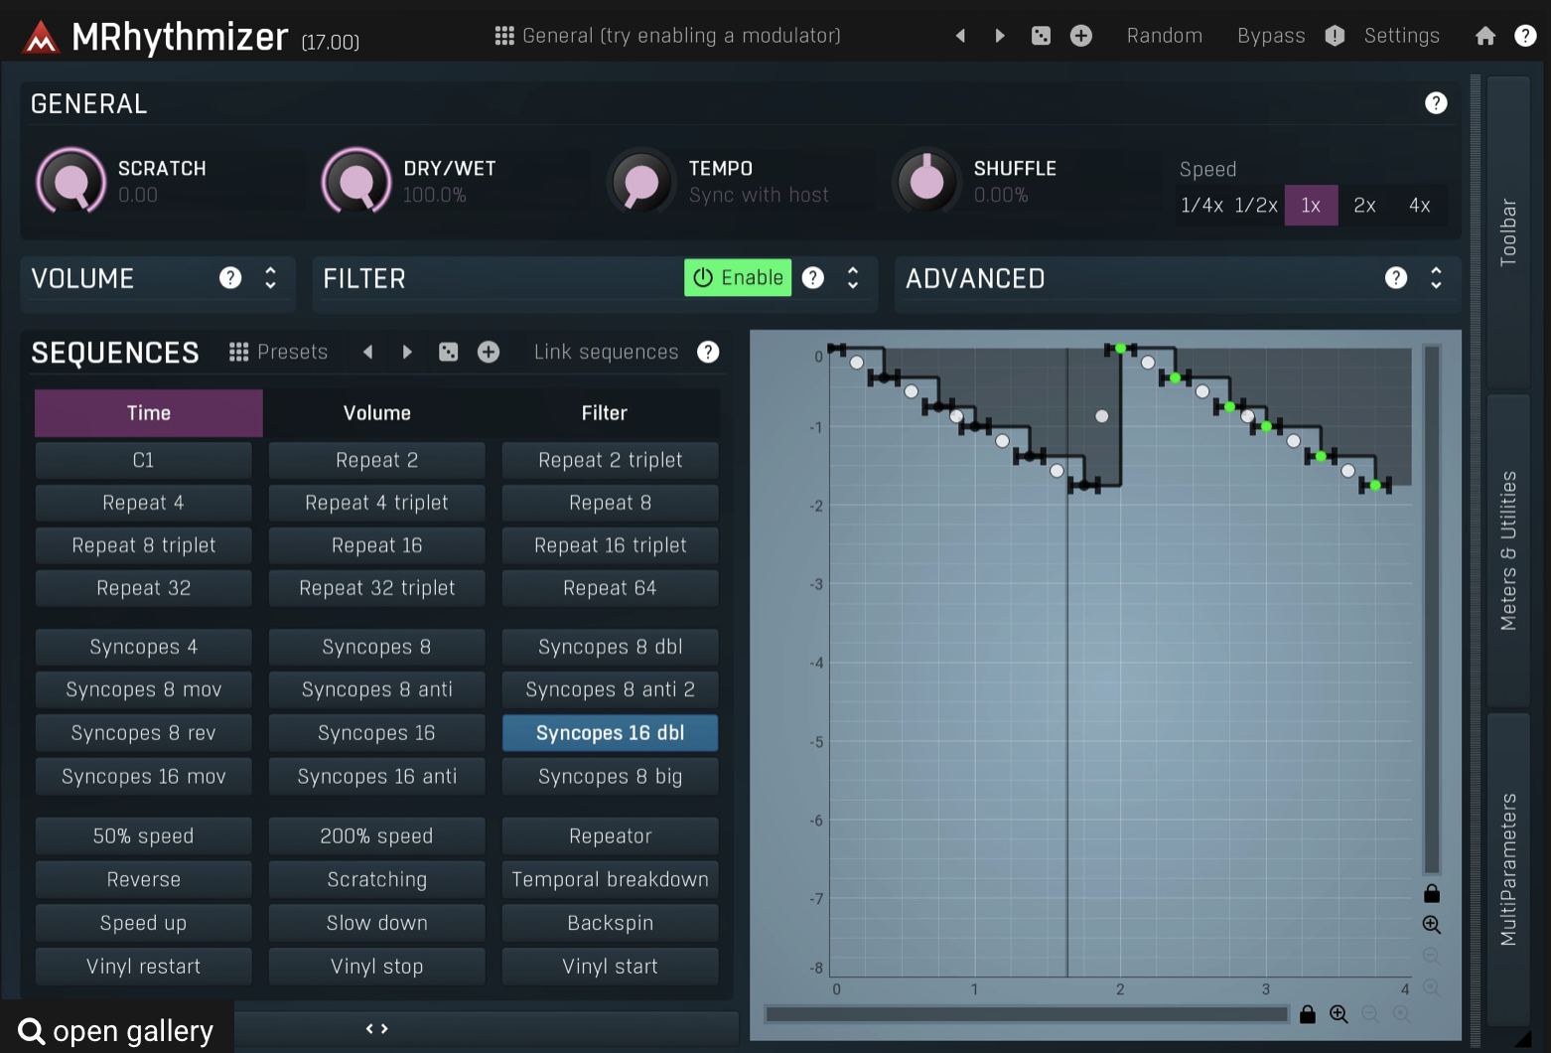
Task: Click the sequences add plus icon
Action: pos(489,352)
